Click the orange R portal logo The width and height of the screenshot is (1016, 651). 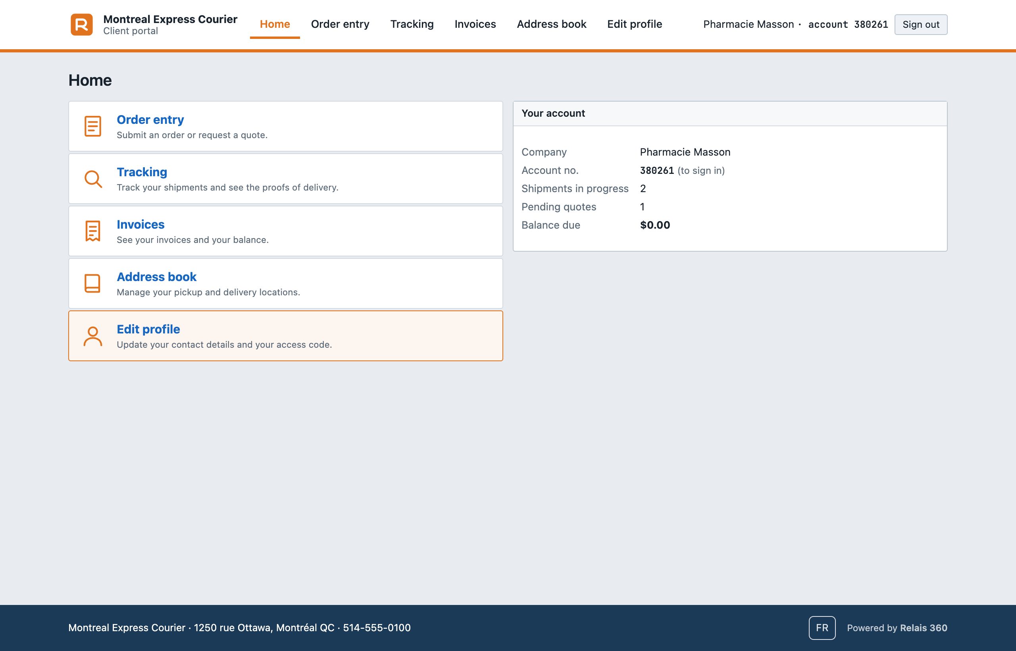tap(82, 25)
